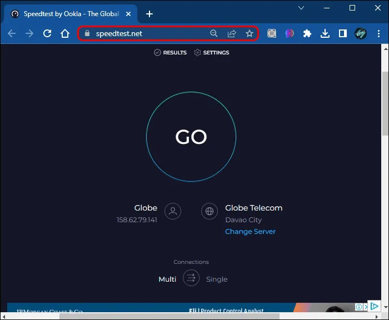
Task: Open a new browser tab
Action: coord(149,14)
